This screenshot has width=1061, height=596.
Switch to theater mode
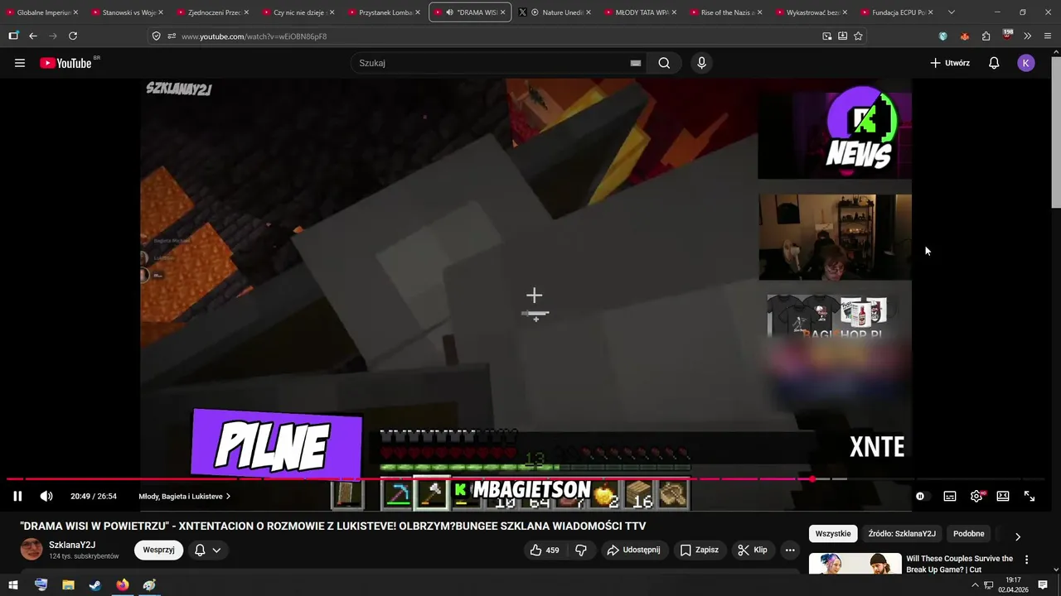pyautogui.click(x=1003, y=496)
